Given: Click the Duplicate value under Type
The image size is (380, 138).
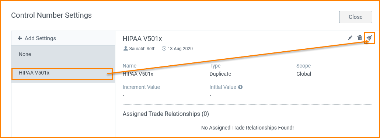Looking at the screenshot, I should coord(220,74).
